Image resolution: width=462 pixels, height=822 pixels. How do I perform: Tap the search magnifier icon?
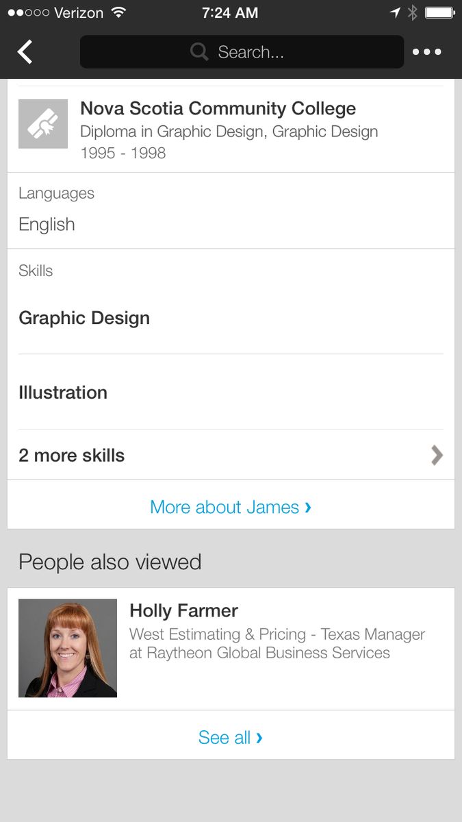click(x=199, y=52)
